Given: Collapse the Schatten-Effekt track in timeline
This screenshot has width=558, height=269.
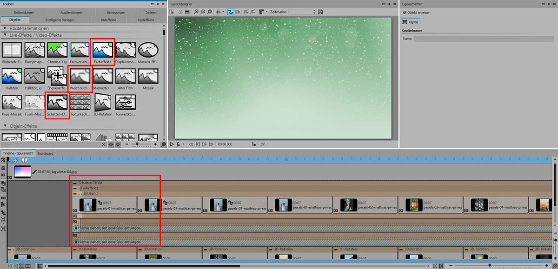Looking at the screenshot, I should coord(75,183).
